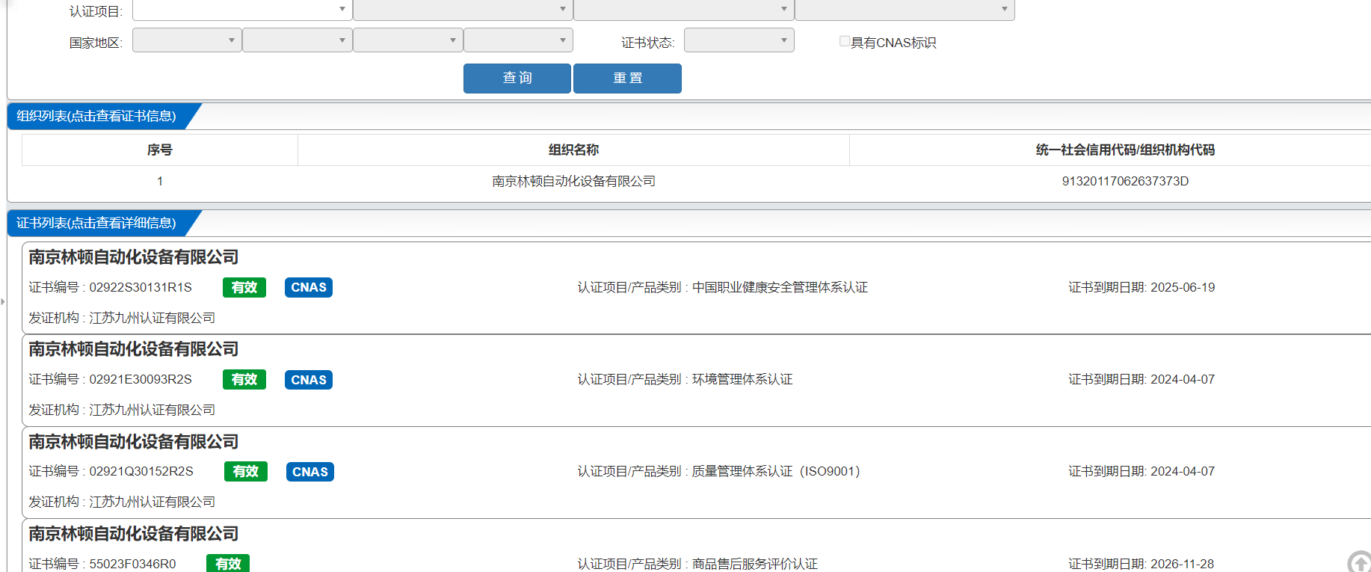
Task: Open the third 认证项目 dropdown
Action: [x=684, y=10]
